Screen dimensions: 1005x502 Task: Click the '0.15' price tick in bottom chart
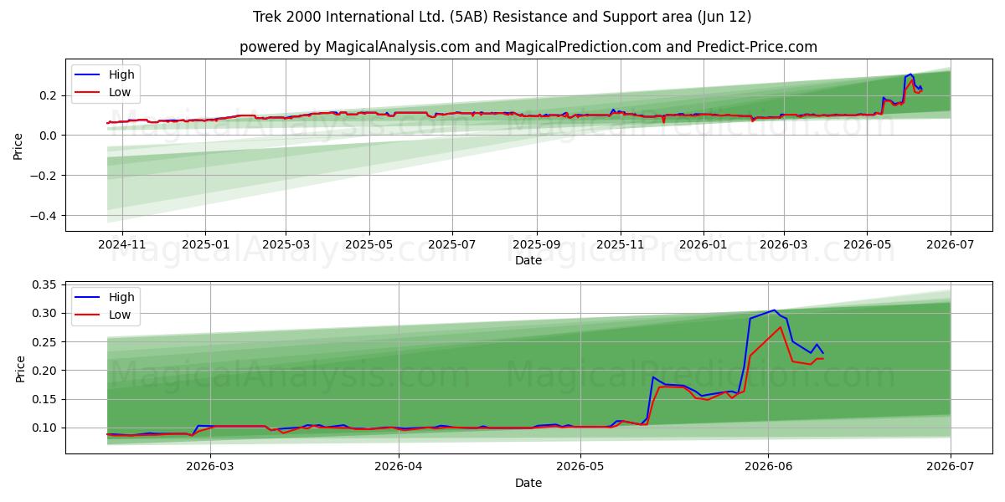tap(46, 399)
